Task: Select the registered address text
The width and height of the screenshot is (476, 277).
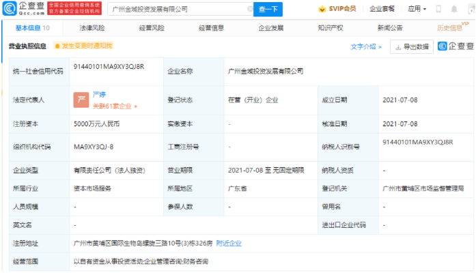Action: point(143,244)
